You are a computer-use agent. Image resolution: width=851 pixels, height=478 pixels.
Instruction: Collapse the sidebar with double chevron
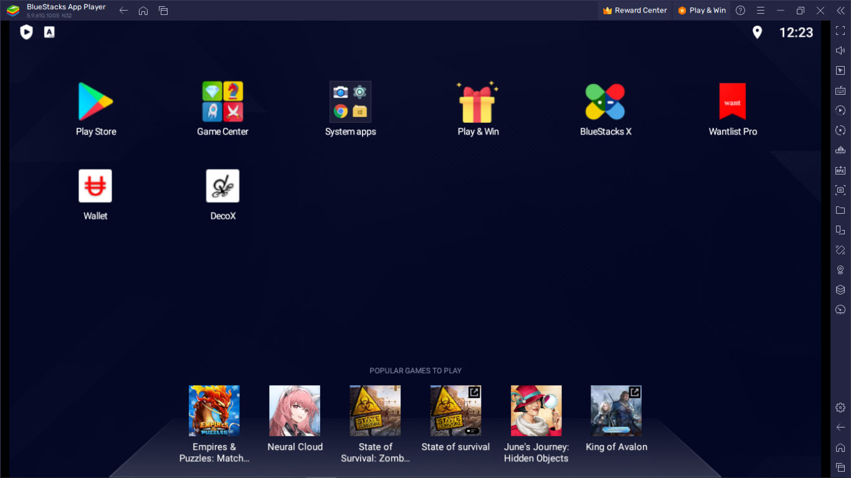coord(840,11)
